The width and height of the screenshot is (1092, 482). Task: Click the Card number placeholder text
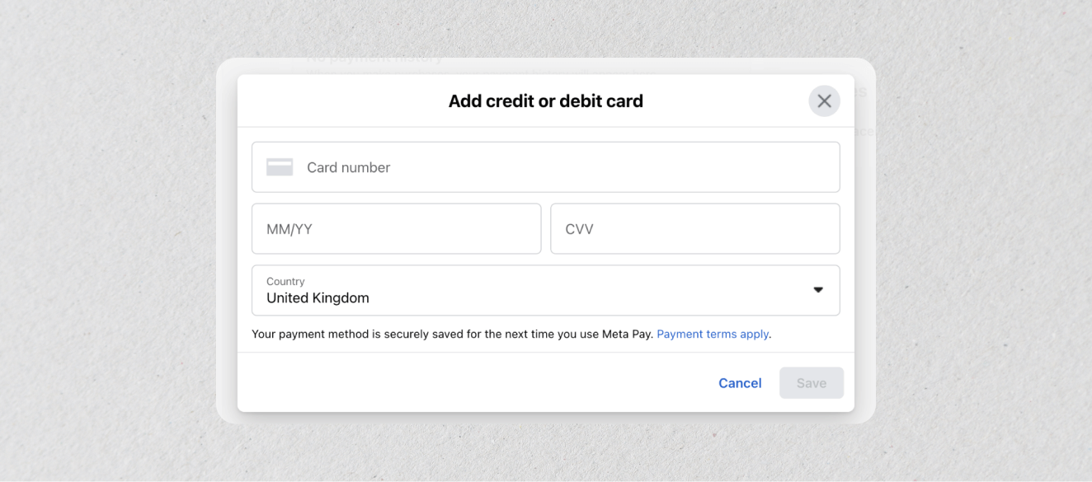348,166
